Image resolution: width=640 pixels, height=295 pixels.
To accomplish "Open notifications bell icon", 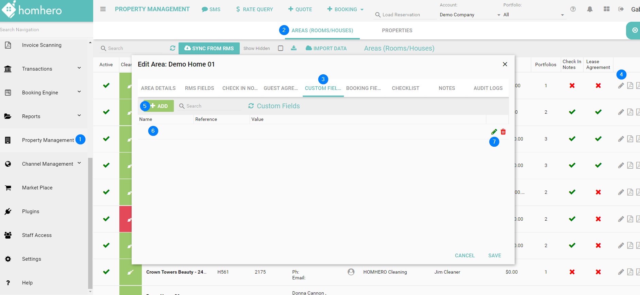I will point(590,9).
